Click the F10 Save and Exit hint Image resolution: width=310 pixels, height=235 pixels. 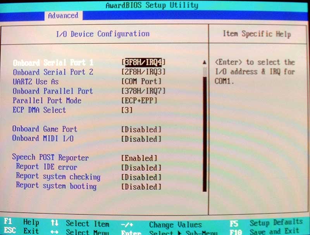pyautogui.click(x=265, y=231)
